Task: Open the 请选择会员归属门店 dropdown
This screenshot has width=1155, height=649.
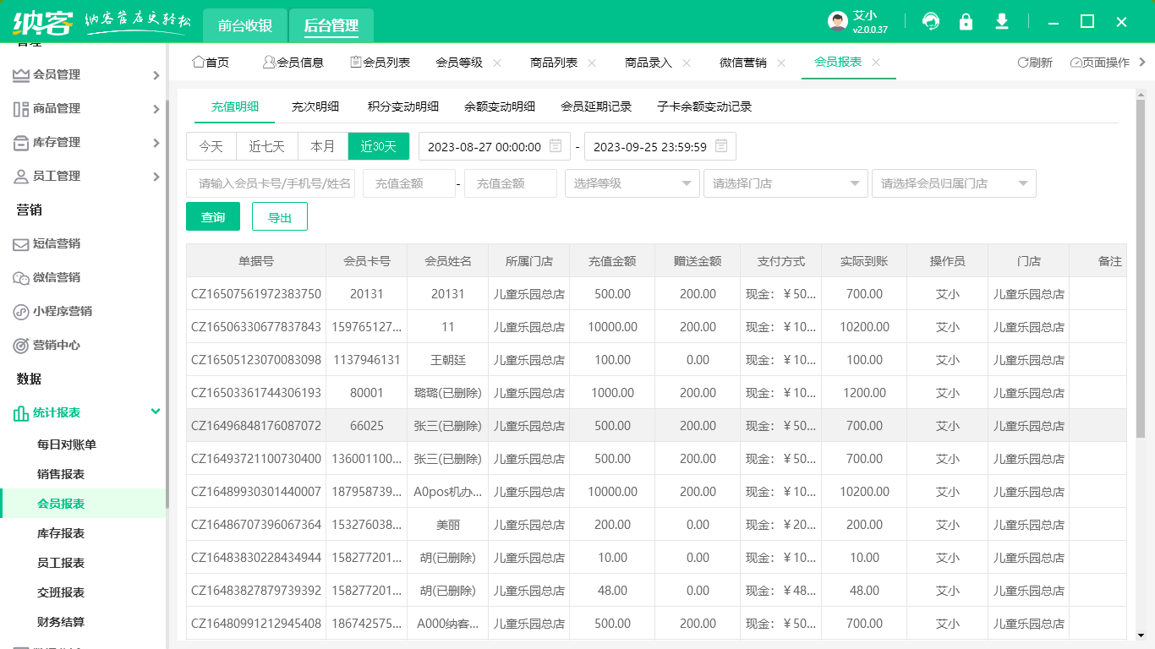Action: tap(953, 183)
